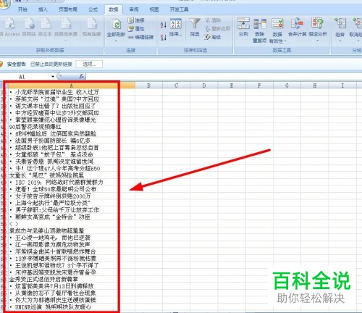This screenshot has height=313, width=362.
Task: Sort ascending A to Z
Action: (x=164, y=25)
